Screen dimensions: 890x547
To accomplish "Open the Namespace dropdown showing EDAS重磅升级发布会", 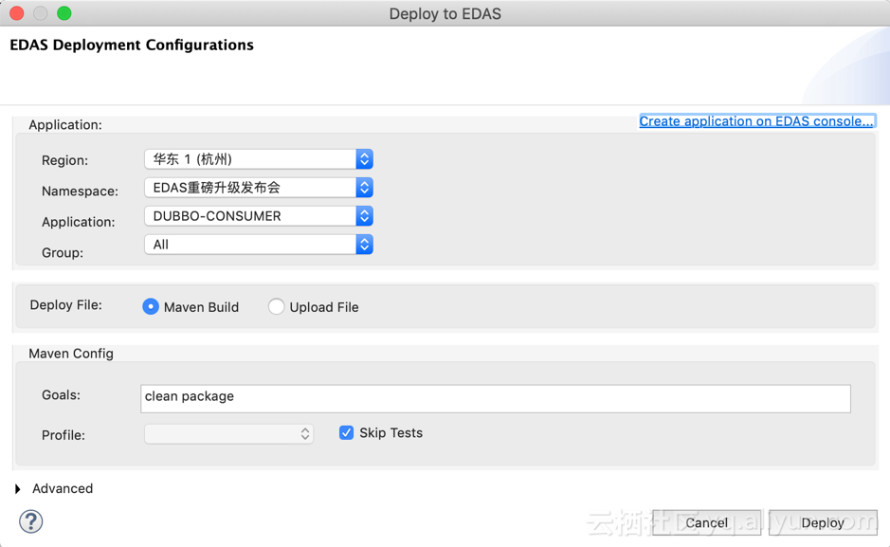I will coord(251,188).
